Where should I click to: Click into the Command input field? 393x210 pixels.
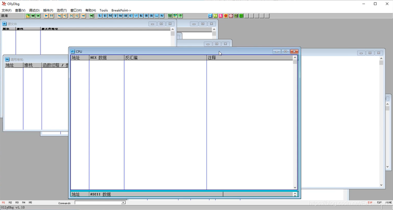[98, 202]
